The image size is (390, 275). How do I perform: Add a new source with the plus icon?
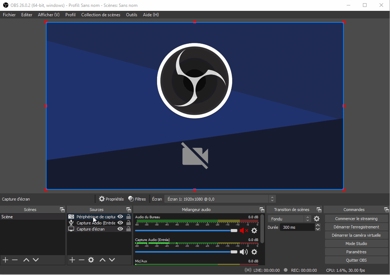72,260
